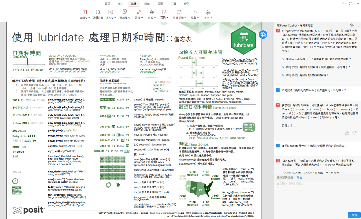Open the 链接 (Link) tool

[x=138, y=13]
